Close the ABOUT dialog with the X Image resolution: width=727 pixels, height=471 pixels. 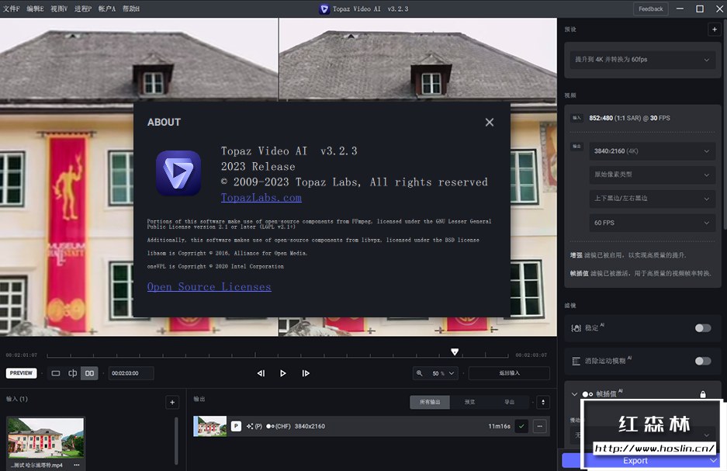click(489, 123)
